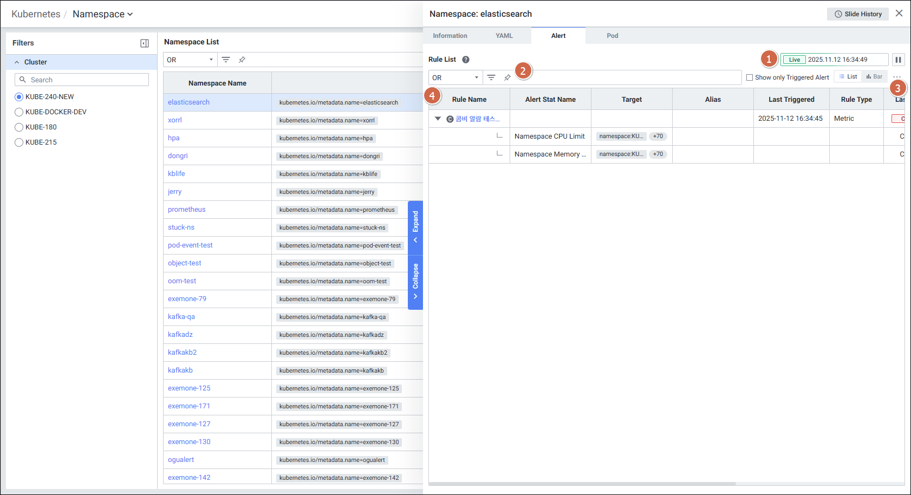Click the pin icon in Rule List toolbar
911x495 pixels.
507,77
